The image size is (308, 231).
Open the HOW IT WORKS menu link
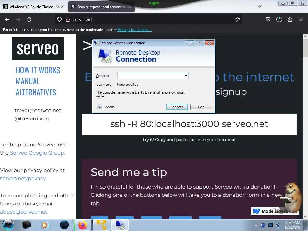click(x=38, y=70)
